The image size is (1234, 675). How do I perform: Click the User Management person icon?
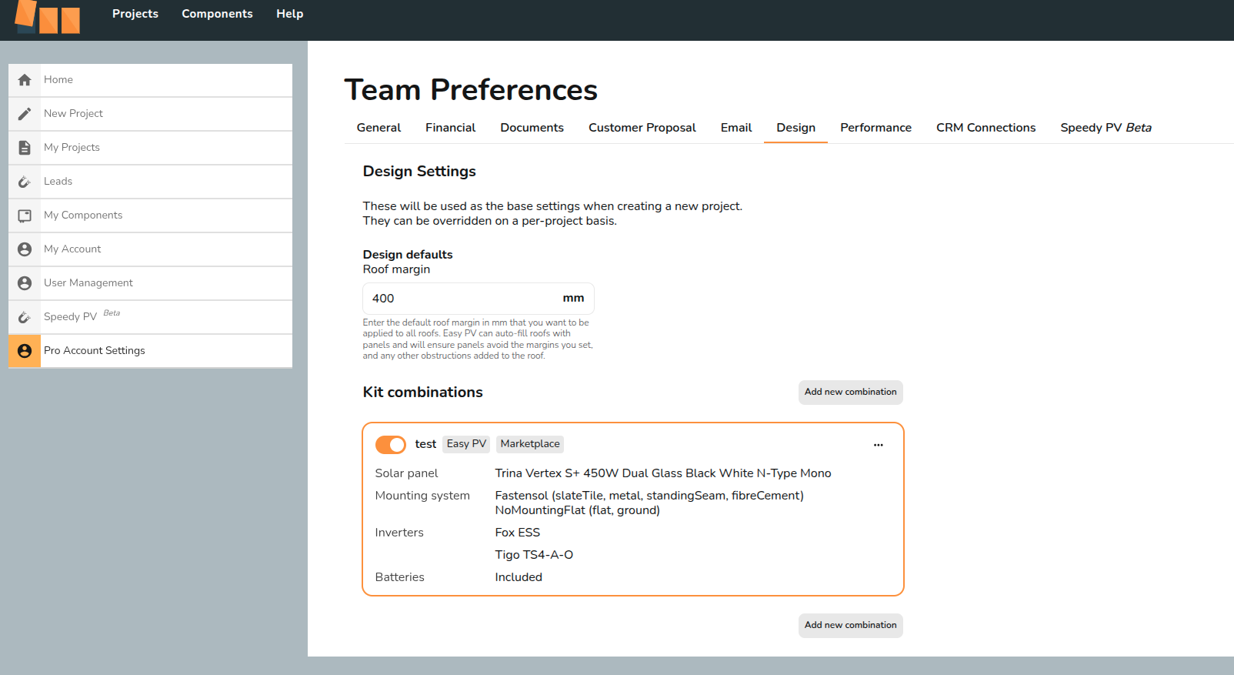pyautogui.click(x=25, y=283)
